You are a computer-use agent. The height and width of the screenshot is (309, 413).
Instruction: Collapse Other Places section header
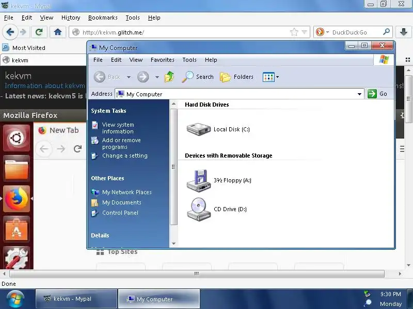107,178
